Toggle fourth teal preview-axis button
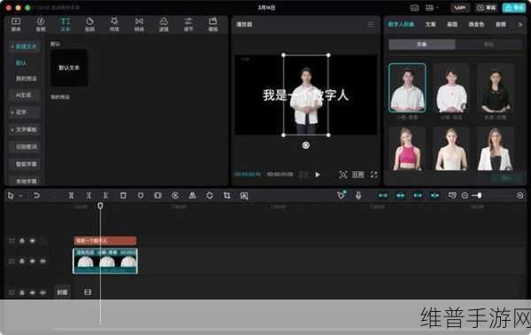 click(x=435, y=195)
